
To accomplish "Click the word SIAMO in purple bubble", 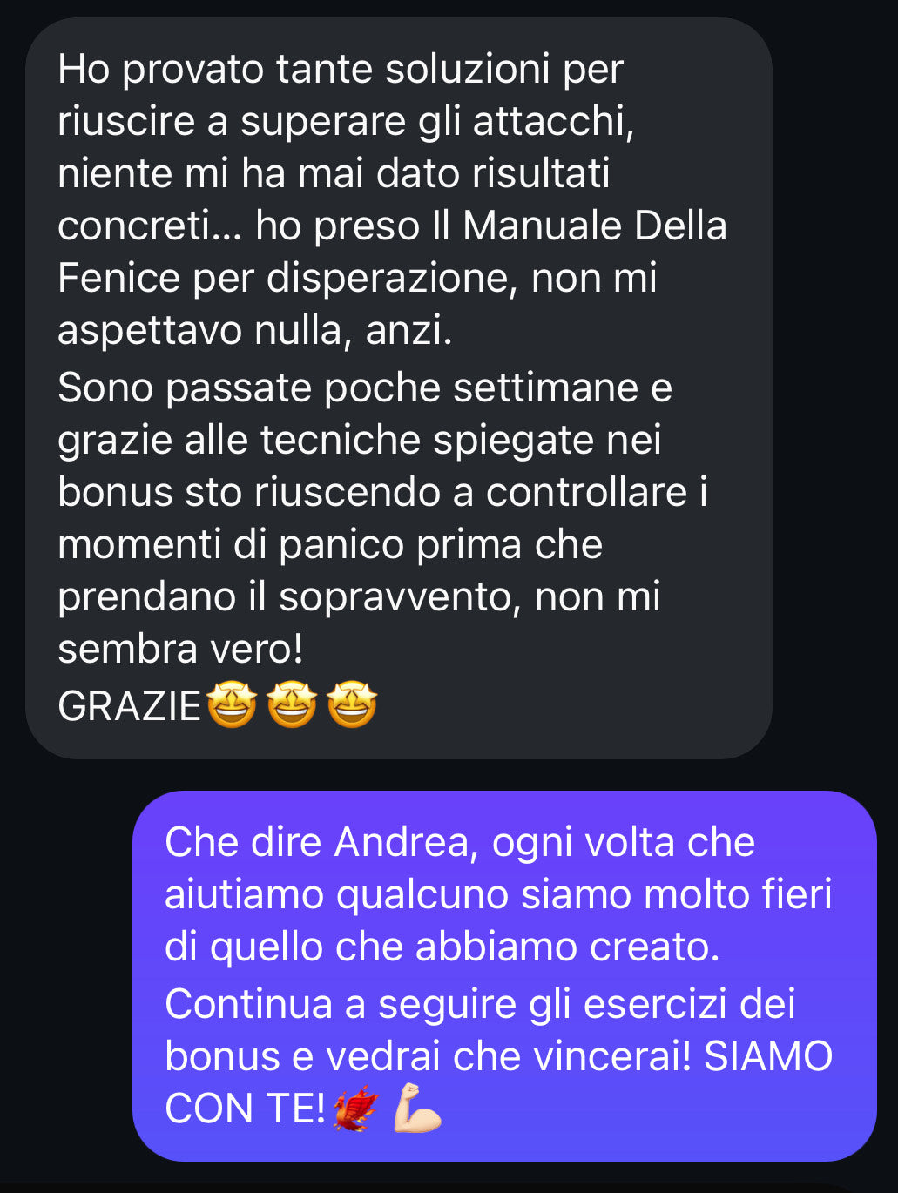I will point(768,1057).
